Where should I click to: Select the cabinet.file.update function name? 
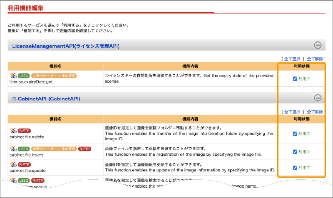27,171
